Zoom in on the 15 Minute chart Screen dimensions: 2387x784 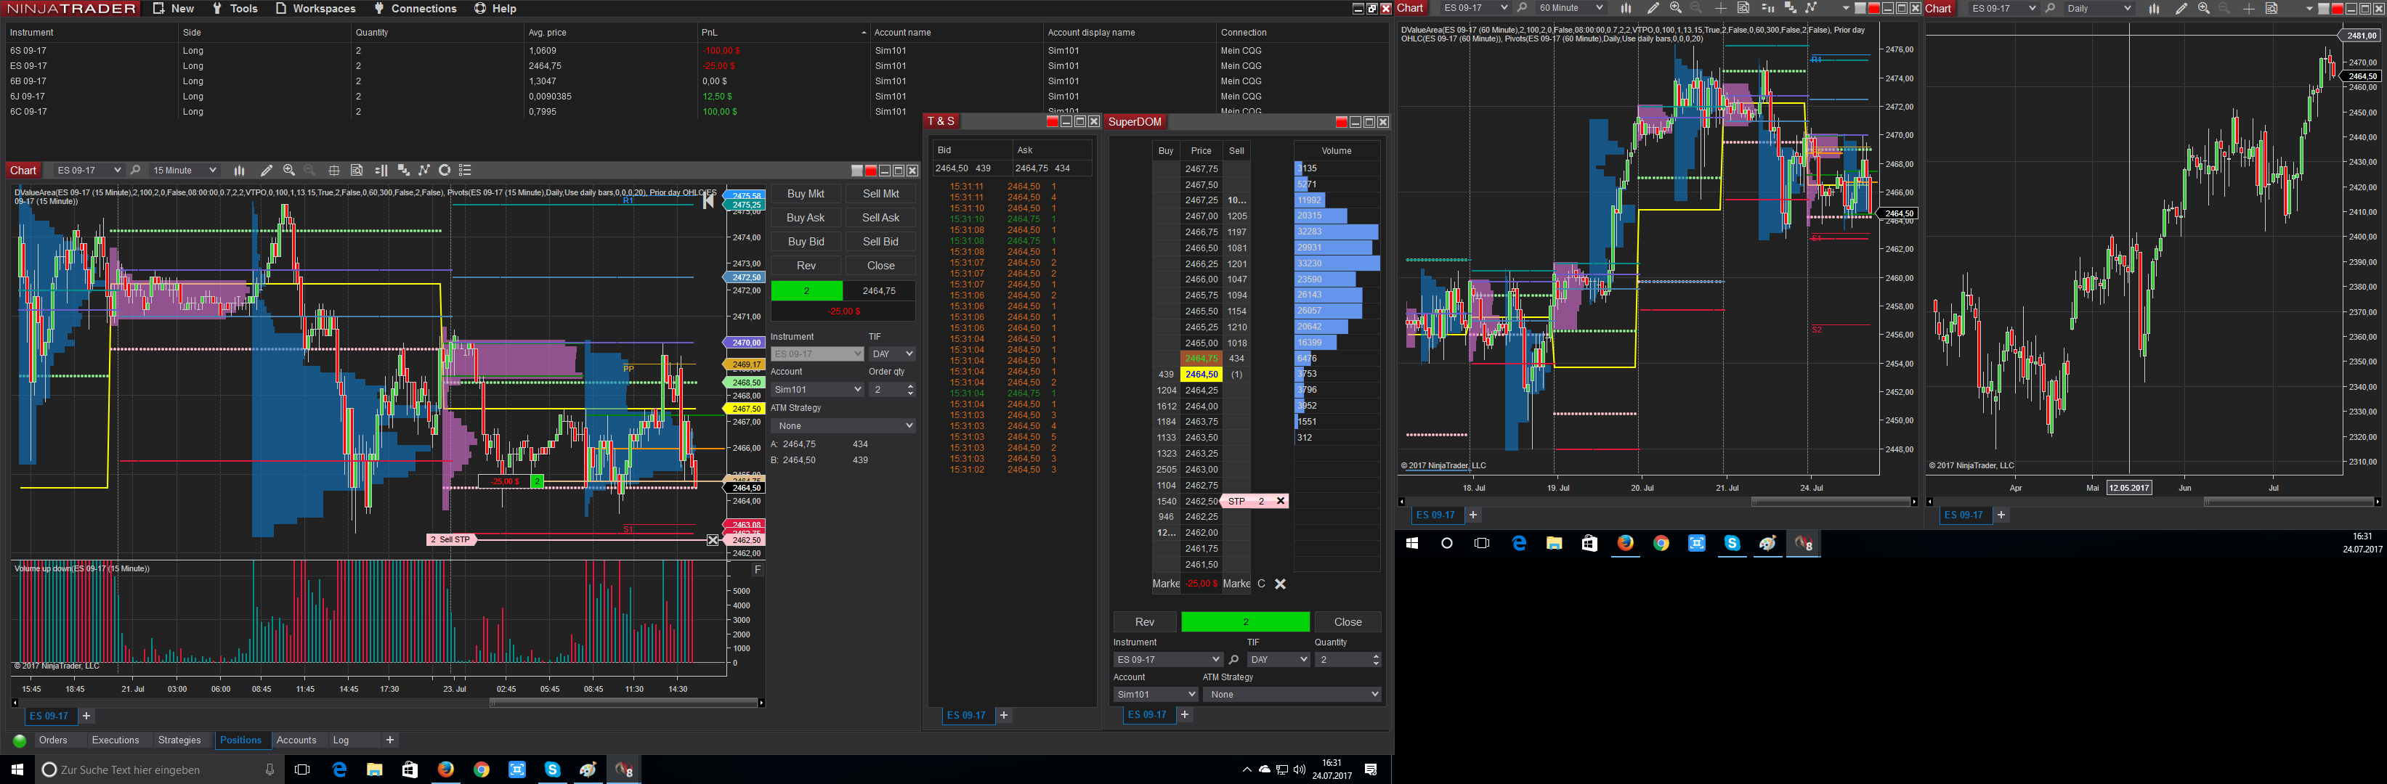point(289,171)
